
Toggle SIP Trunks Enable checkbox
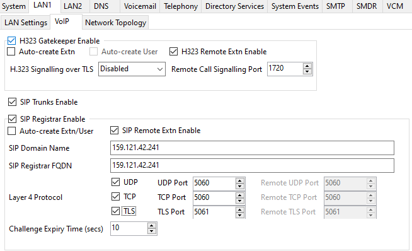12,102
